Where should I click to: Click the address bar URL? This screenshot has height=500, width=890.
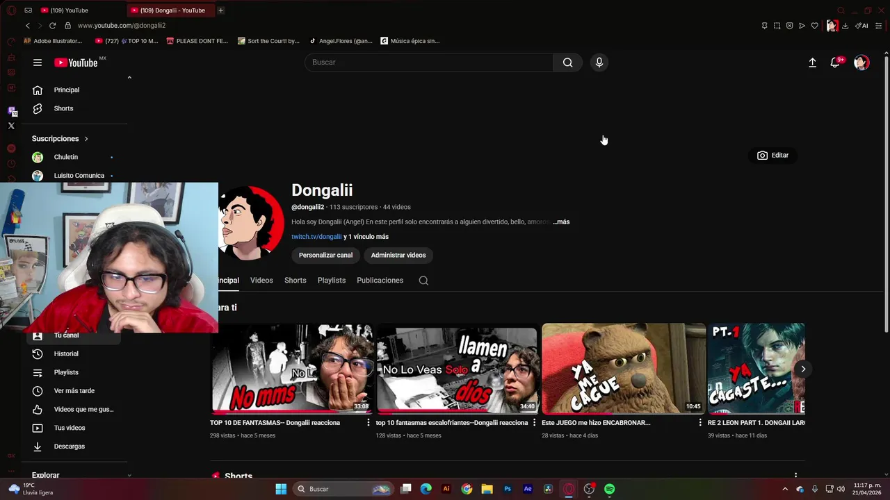point(122,26)
